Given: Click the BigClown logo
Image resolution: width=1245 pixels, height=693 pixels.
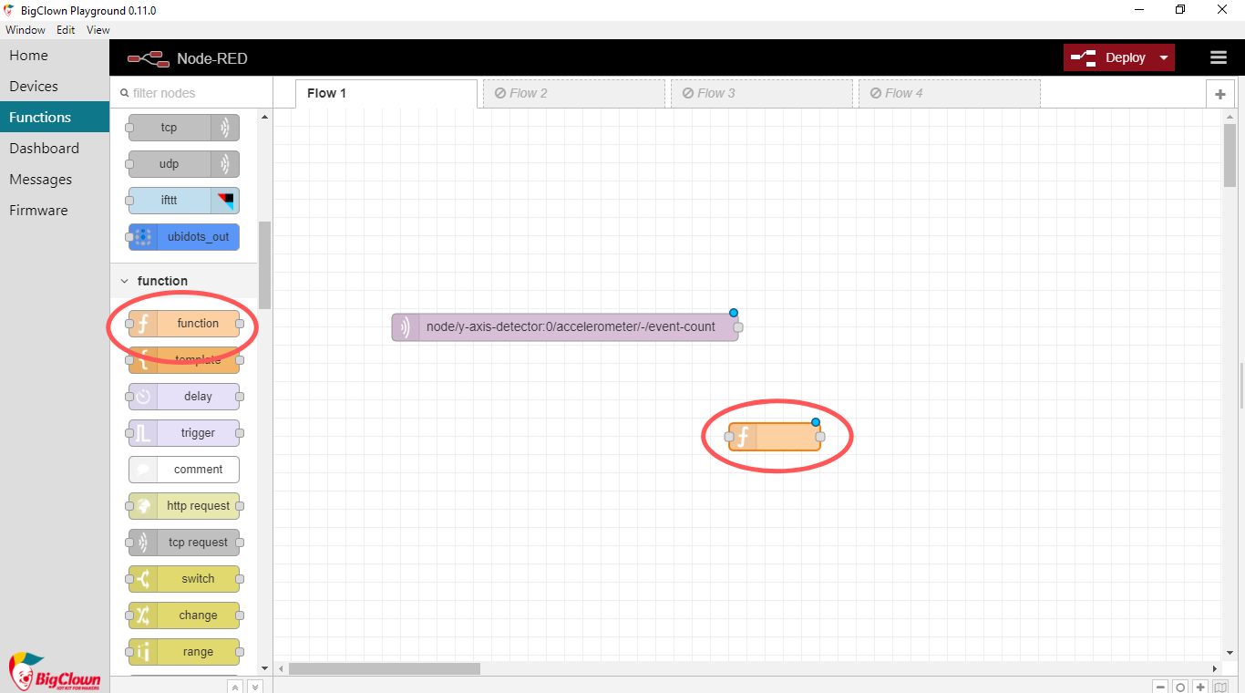Looking at the screenshot, I should (55, 672).
